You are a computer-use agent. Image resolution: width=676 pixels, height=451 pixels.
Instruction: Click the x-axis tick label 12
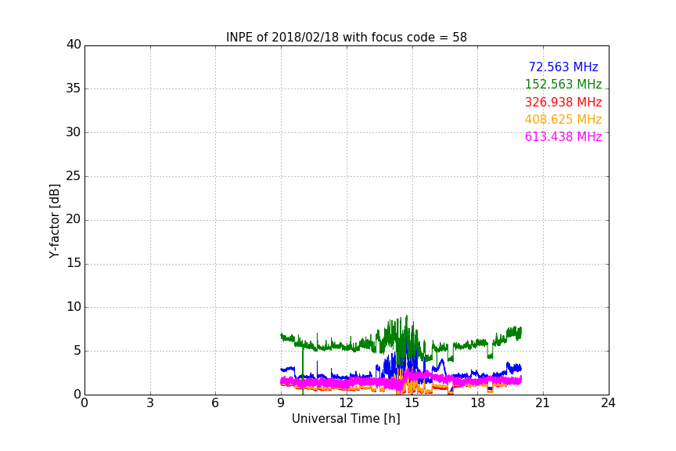click(346, 403)
